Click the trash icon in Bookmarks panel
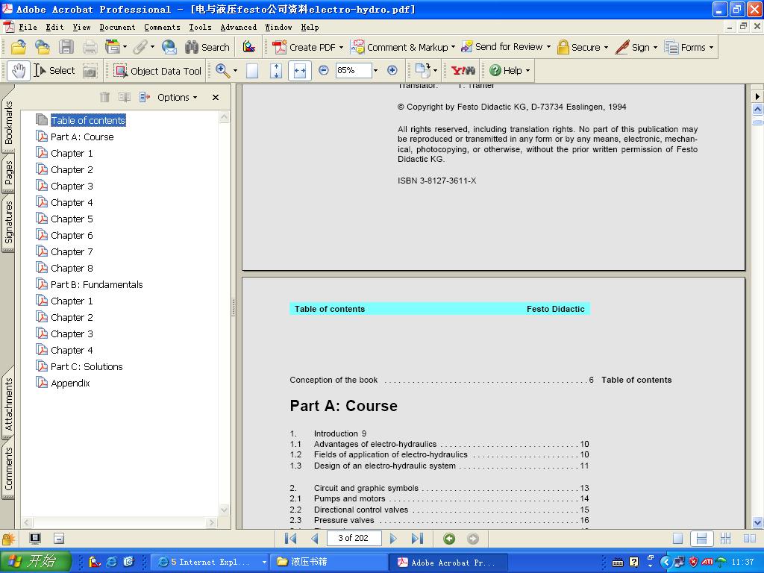The image size is (764, 573). 104,97
